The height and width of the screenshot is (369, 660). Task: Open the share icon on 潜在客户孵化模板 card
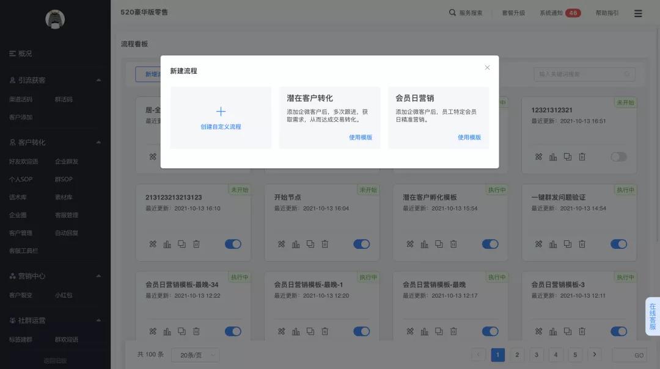(409, 244)
